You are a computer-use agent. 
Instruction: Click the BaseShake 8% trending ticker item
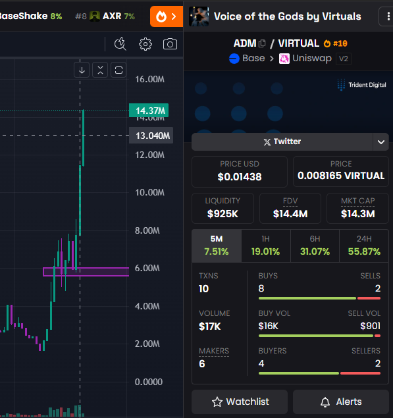[x=31, y=16]
